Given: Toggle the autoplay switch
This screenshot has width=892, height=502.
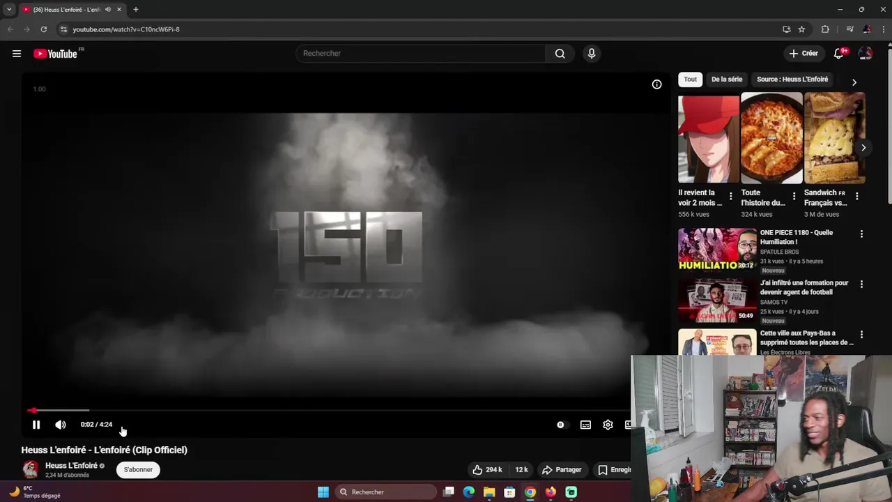Looking at the screenshot, I should pyautogui.click(x=561, y=425).
